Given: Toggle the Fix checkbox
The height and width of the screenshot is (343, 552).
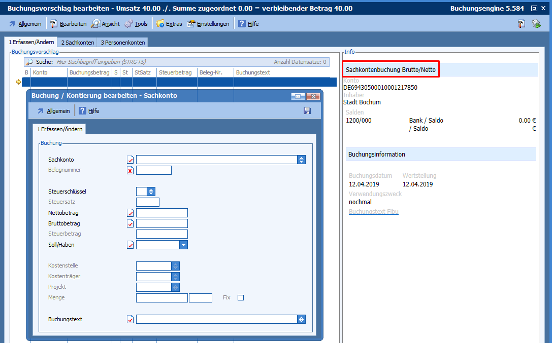Looking at the screenshot, I should 241,297.
